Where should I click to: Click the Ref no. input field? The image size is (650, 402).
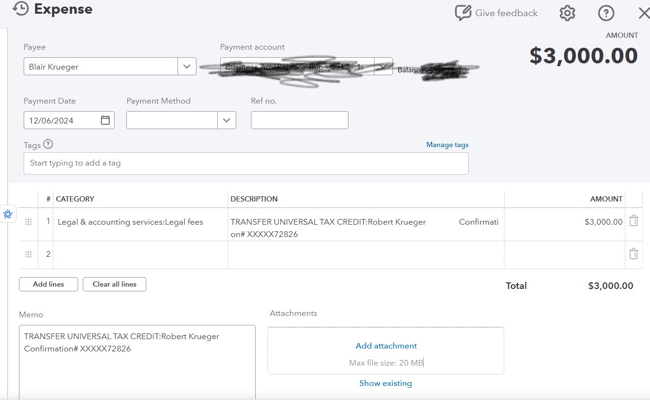pos(300,120)
